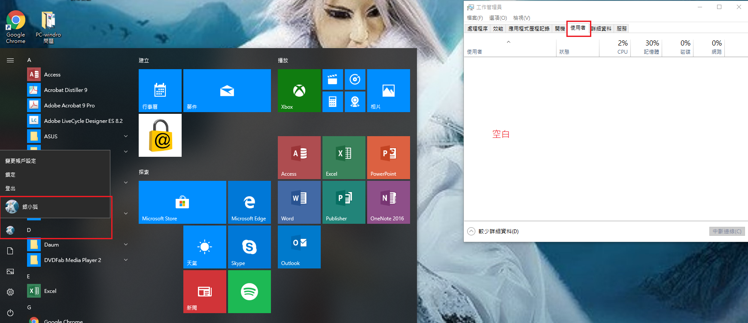The width and height of the screenshot is (748, 323).
Task: Sort by 使用者 column header
Action: (x=510, y=47)
